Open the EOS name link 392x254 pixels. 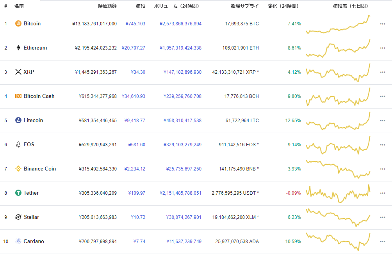pos(29,144)
